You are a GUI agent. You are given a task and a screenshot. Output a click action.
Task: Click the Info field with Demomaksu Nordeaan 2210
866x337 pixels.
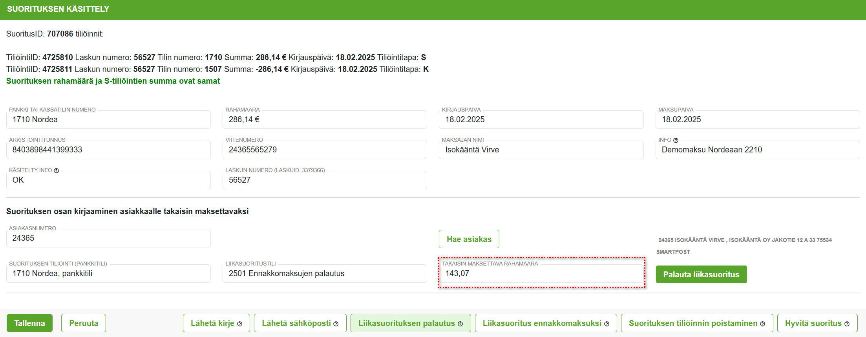coord(758,150)
